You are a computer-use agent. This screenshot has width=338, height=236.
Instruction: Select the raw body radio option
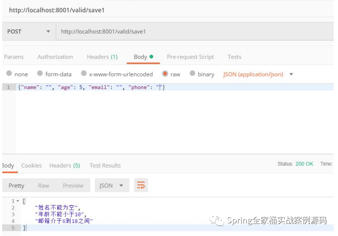tap(165, 73)
